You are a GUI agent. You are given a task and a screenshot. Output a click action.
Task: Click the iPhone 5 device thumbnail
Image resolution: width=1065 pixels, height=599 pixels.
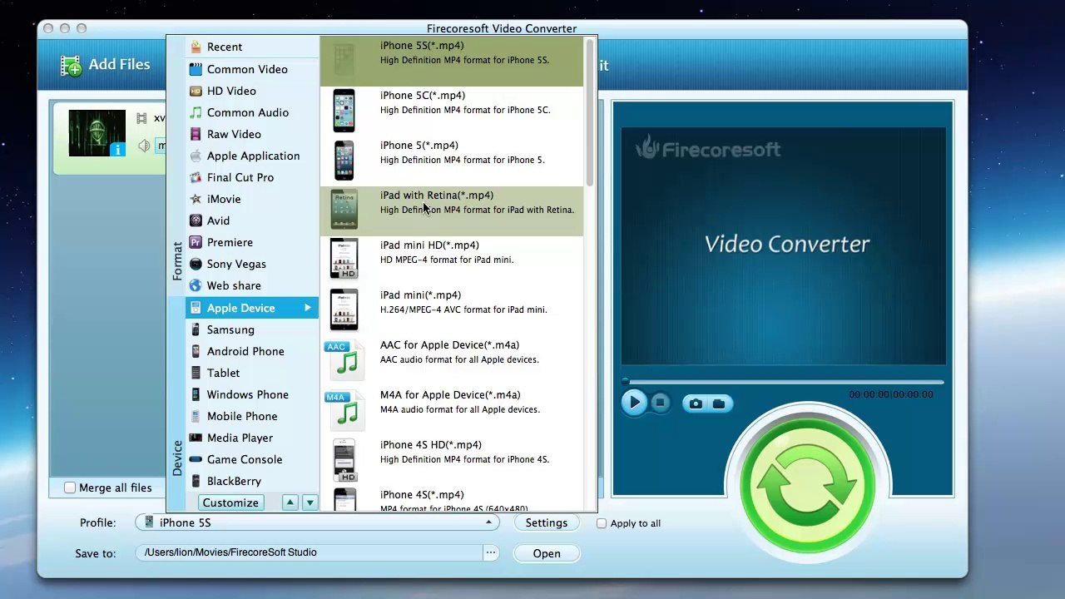coord(344,161)
